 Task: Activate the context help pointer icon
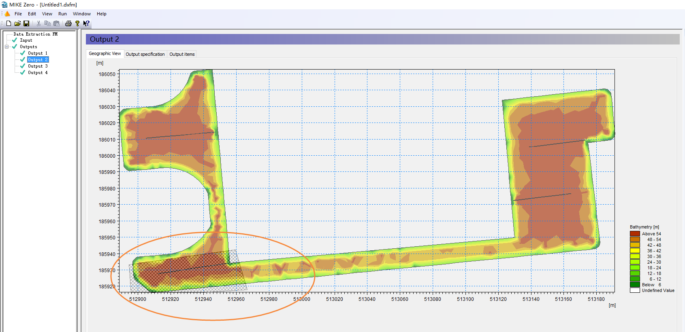click(86, 23)
